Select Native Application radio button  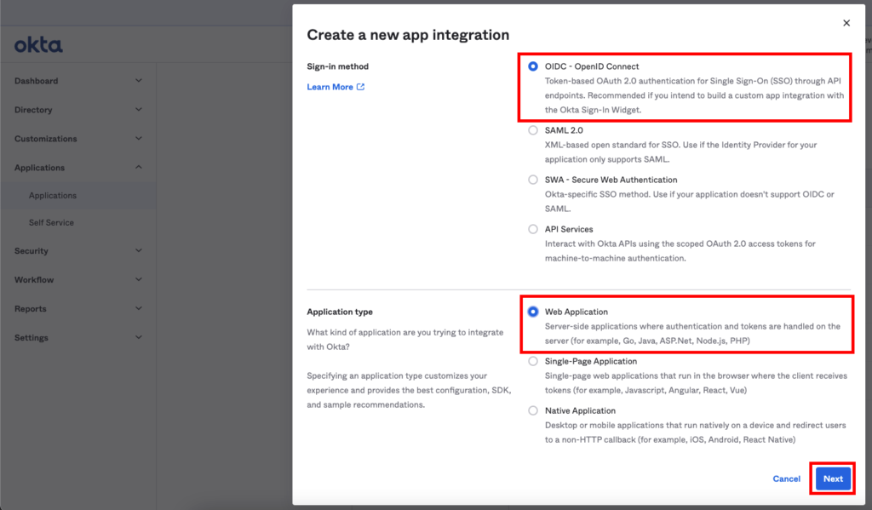pyautogui.click(x=533, y=410)
